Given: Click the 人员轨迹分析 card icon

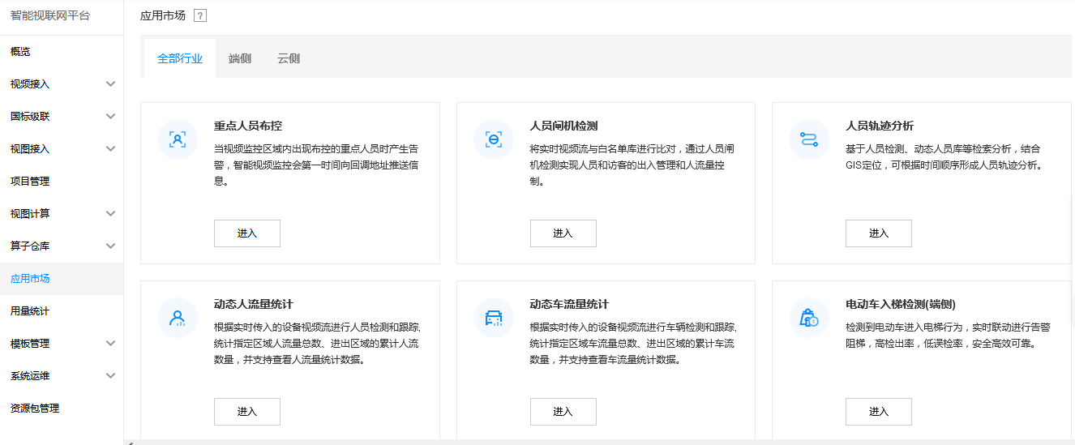Looking at the screenshot, I should click(809, 139).
